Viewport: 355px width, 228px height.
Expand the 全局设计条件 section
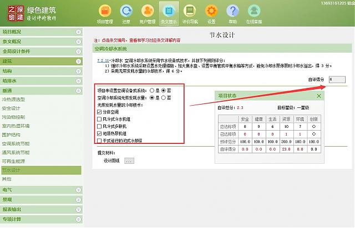(x=78, y=51)
